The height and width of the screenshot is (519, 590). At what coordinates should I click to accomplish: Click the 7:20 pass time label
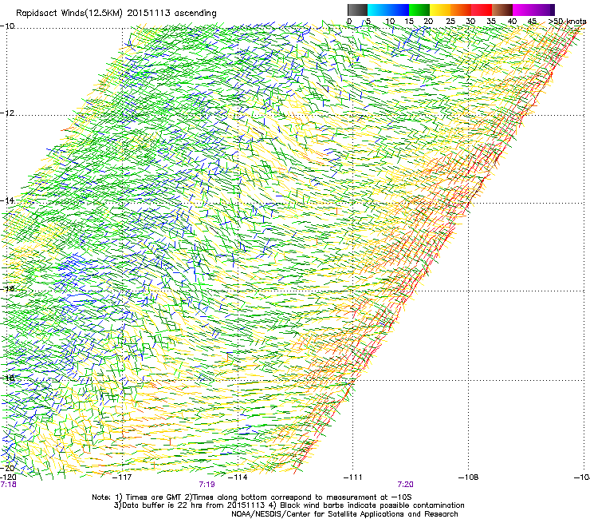(x=405, y=485)
